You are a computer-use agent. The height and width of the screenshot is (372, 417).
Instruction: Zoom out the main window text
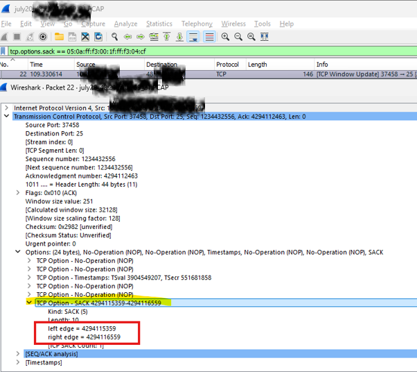pyautogui.click(x=238, y=37)
